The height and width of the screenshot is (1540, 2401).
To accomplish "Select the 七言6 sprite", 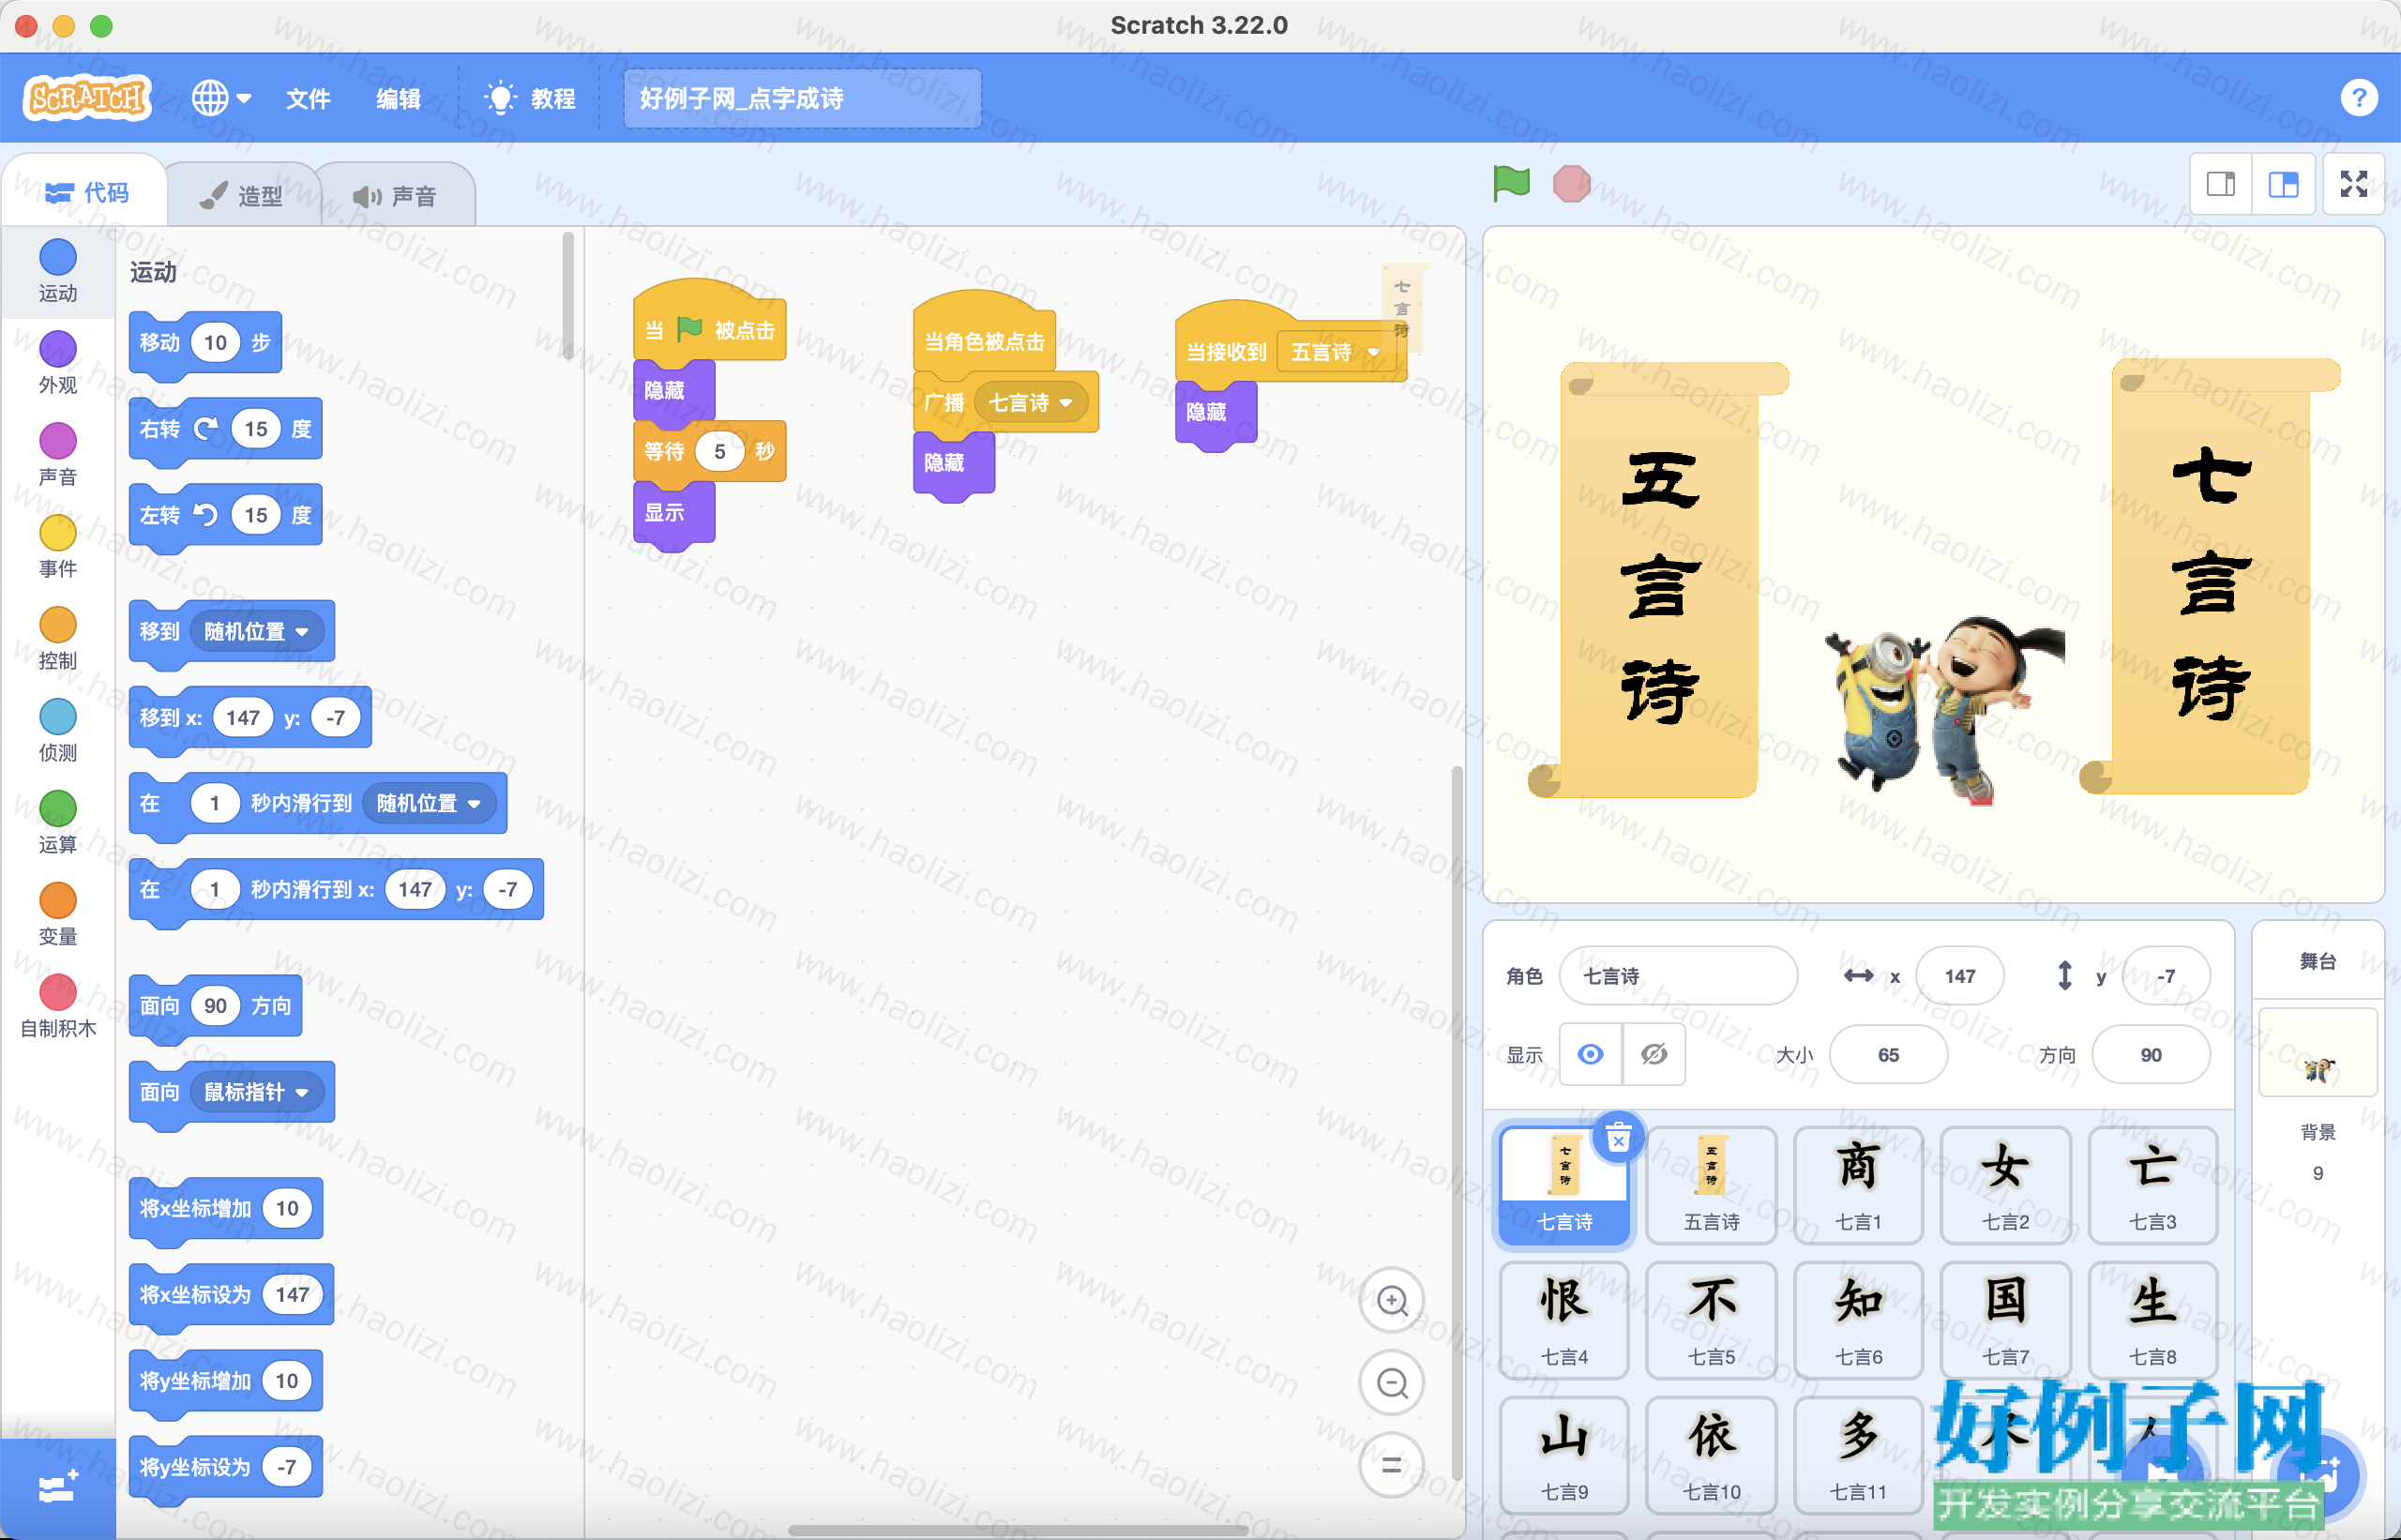I will 1859,1320.
